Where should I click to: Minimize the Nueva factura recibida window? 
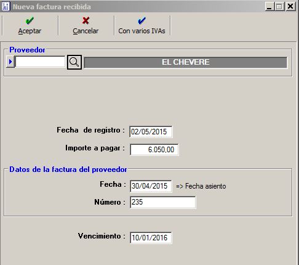[269, 7]
